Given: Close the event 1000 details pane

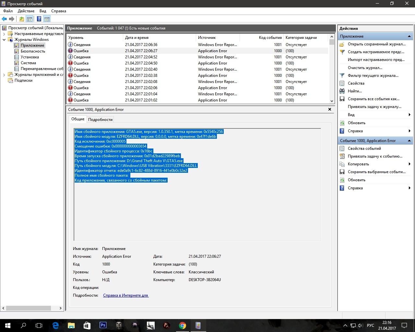Looking at the screenshot, I should 330,110.
